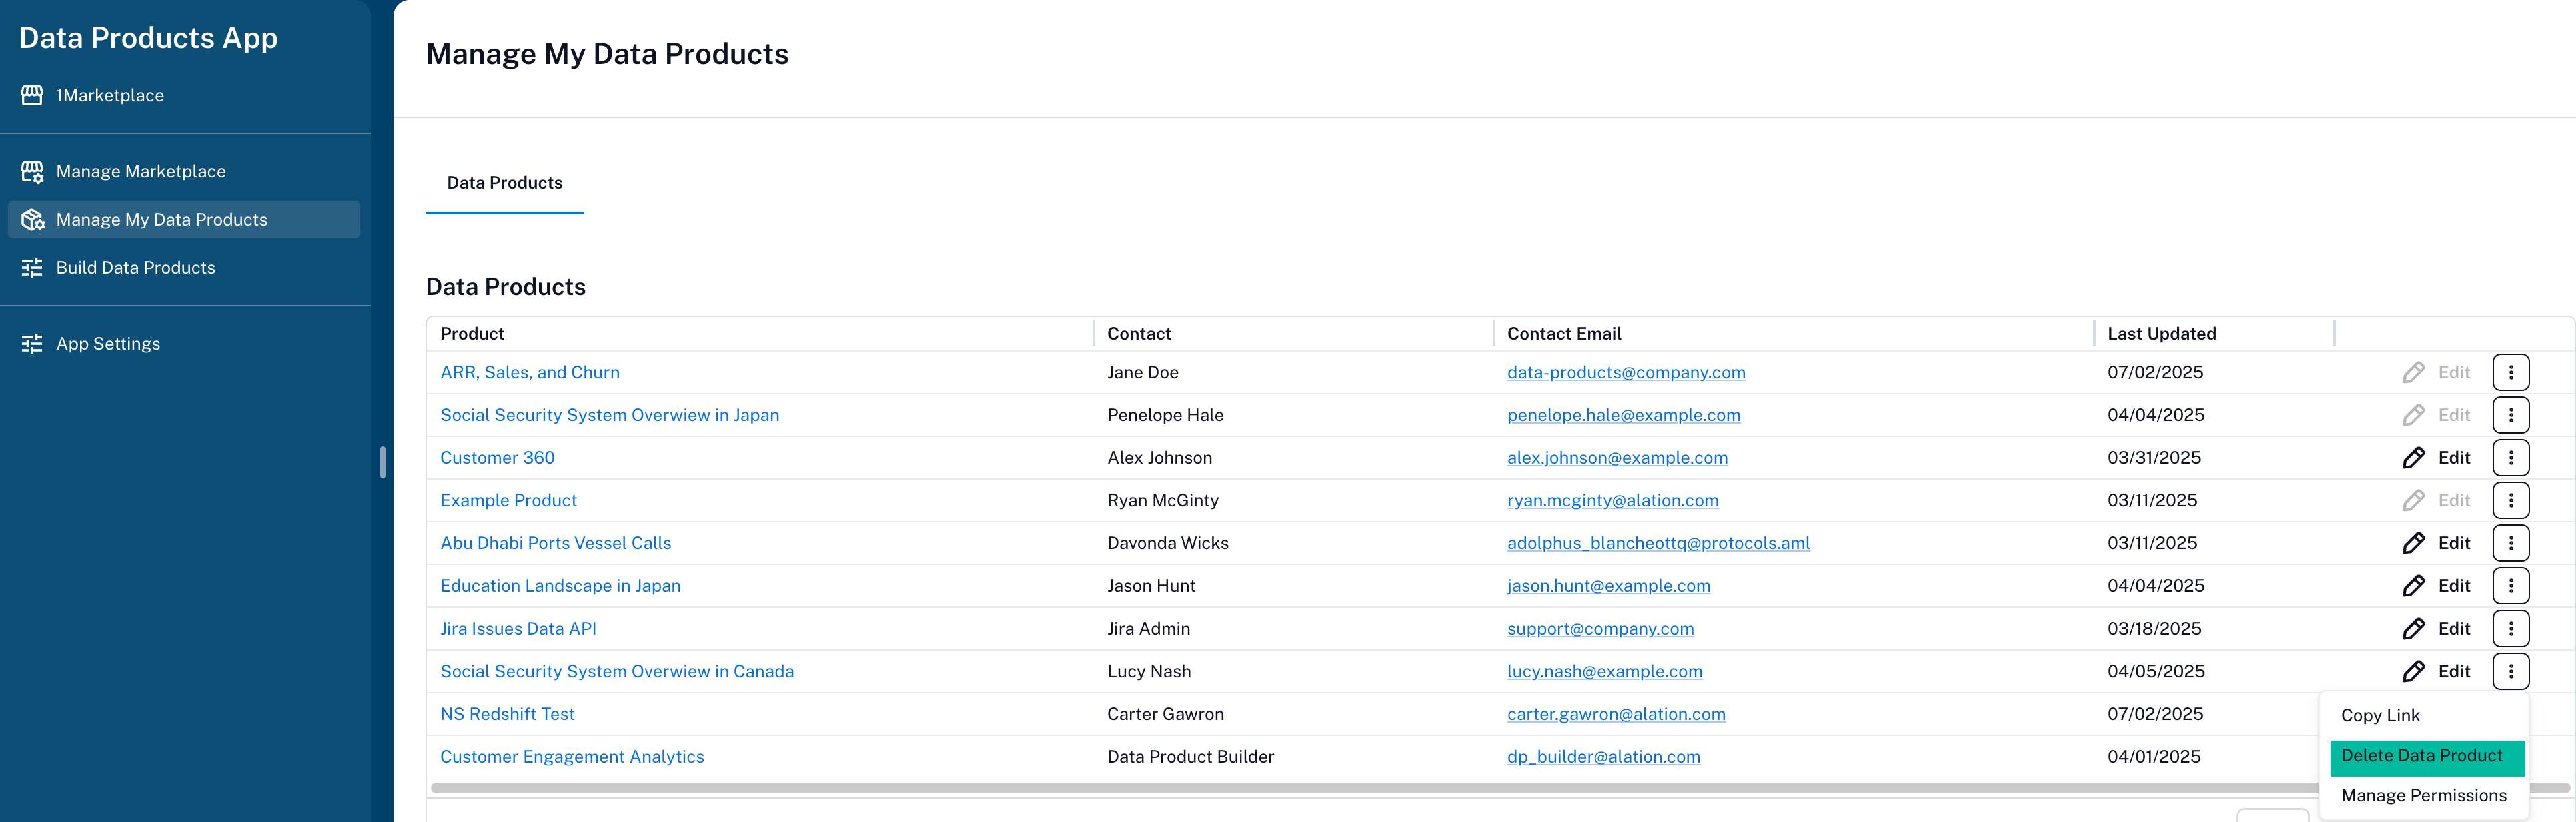Open Education Landscape in Japan link

[560, 586]
